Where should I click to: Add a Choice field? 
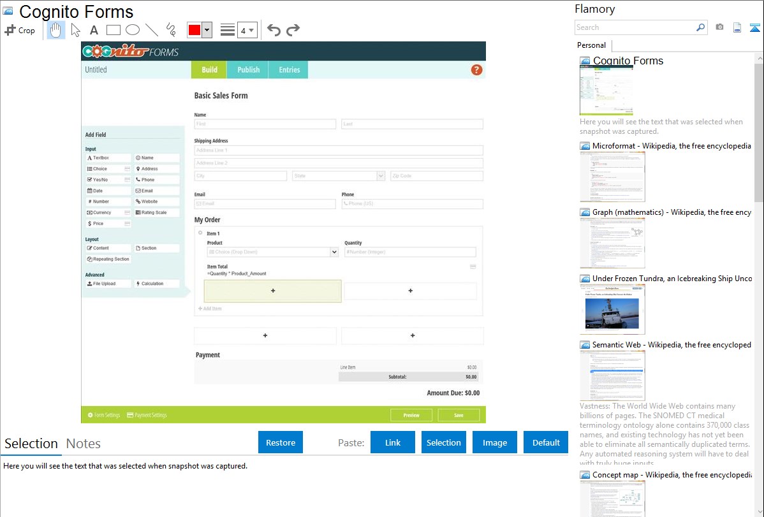(x=108, y=168)
